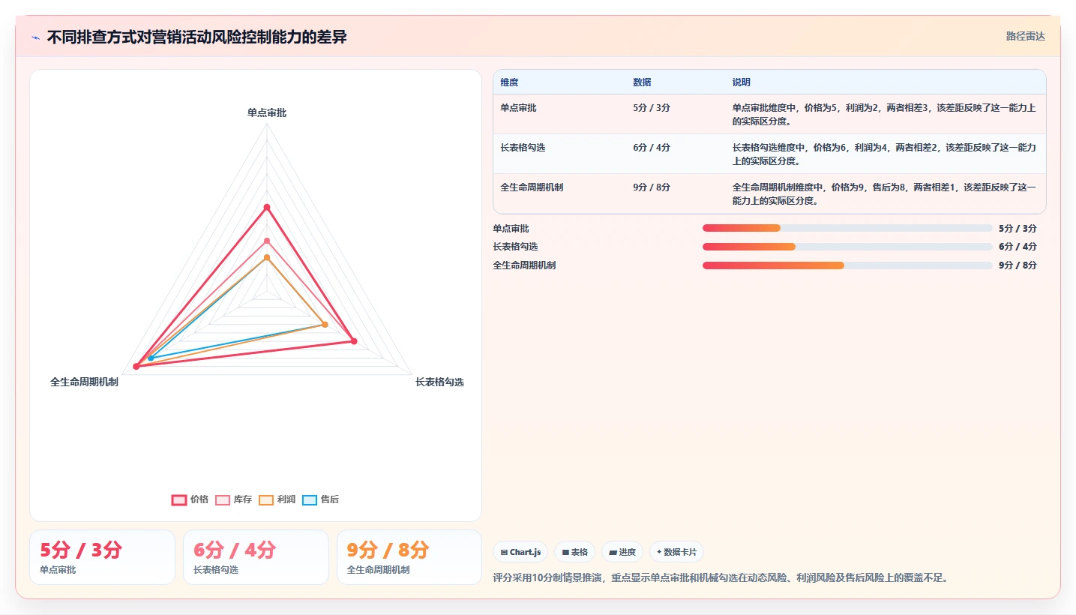
Task: Select the 数据卡片 tag
Action: [676, 552]
